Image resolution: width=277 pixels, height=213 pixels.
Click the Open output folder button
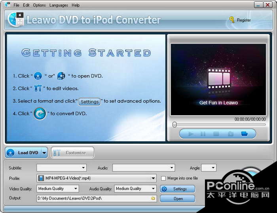[178, 199]
